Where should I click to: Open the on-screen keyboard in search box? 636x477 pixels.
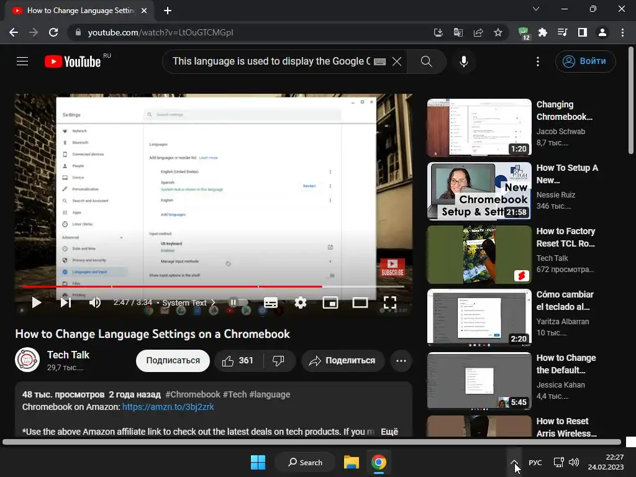(x=379, y=61)
